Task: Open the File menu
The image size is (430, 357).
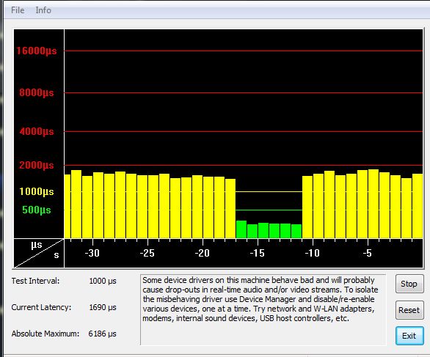Action: pos(18,10)
